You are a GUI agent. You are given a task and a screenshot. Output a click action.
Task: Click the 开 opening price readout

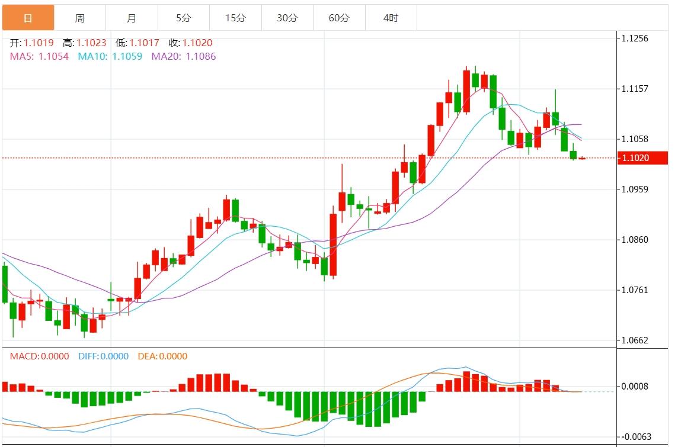point(32,43)
